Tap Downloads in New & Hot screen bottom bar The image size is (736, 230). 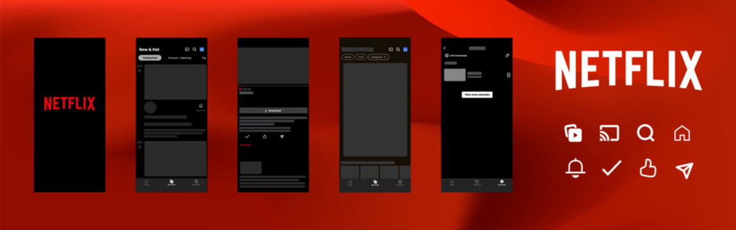point(196,182)
